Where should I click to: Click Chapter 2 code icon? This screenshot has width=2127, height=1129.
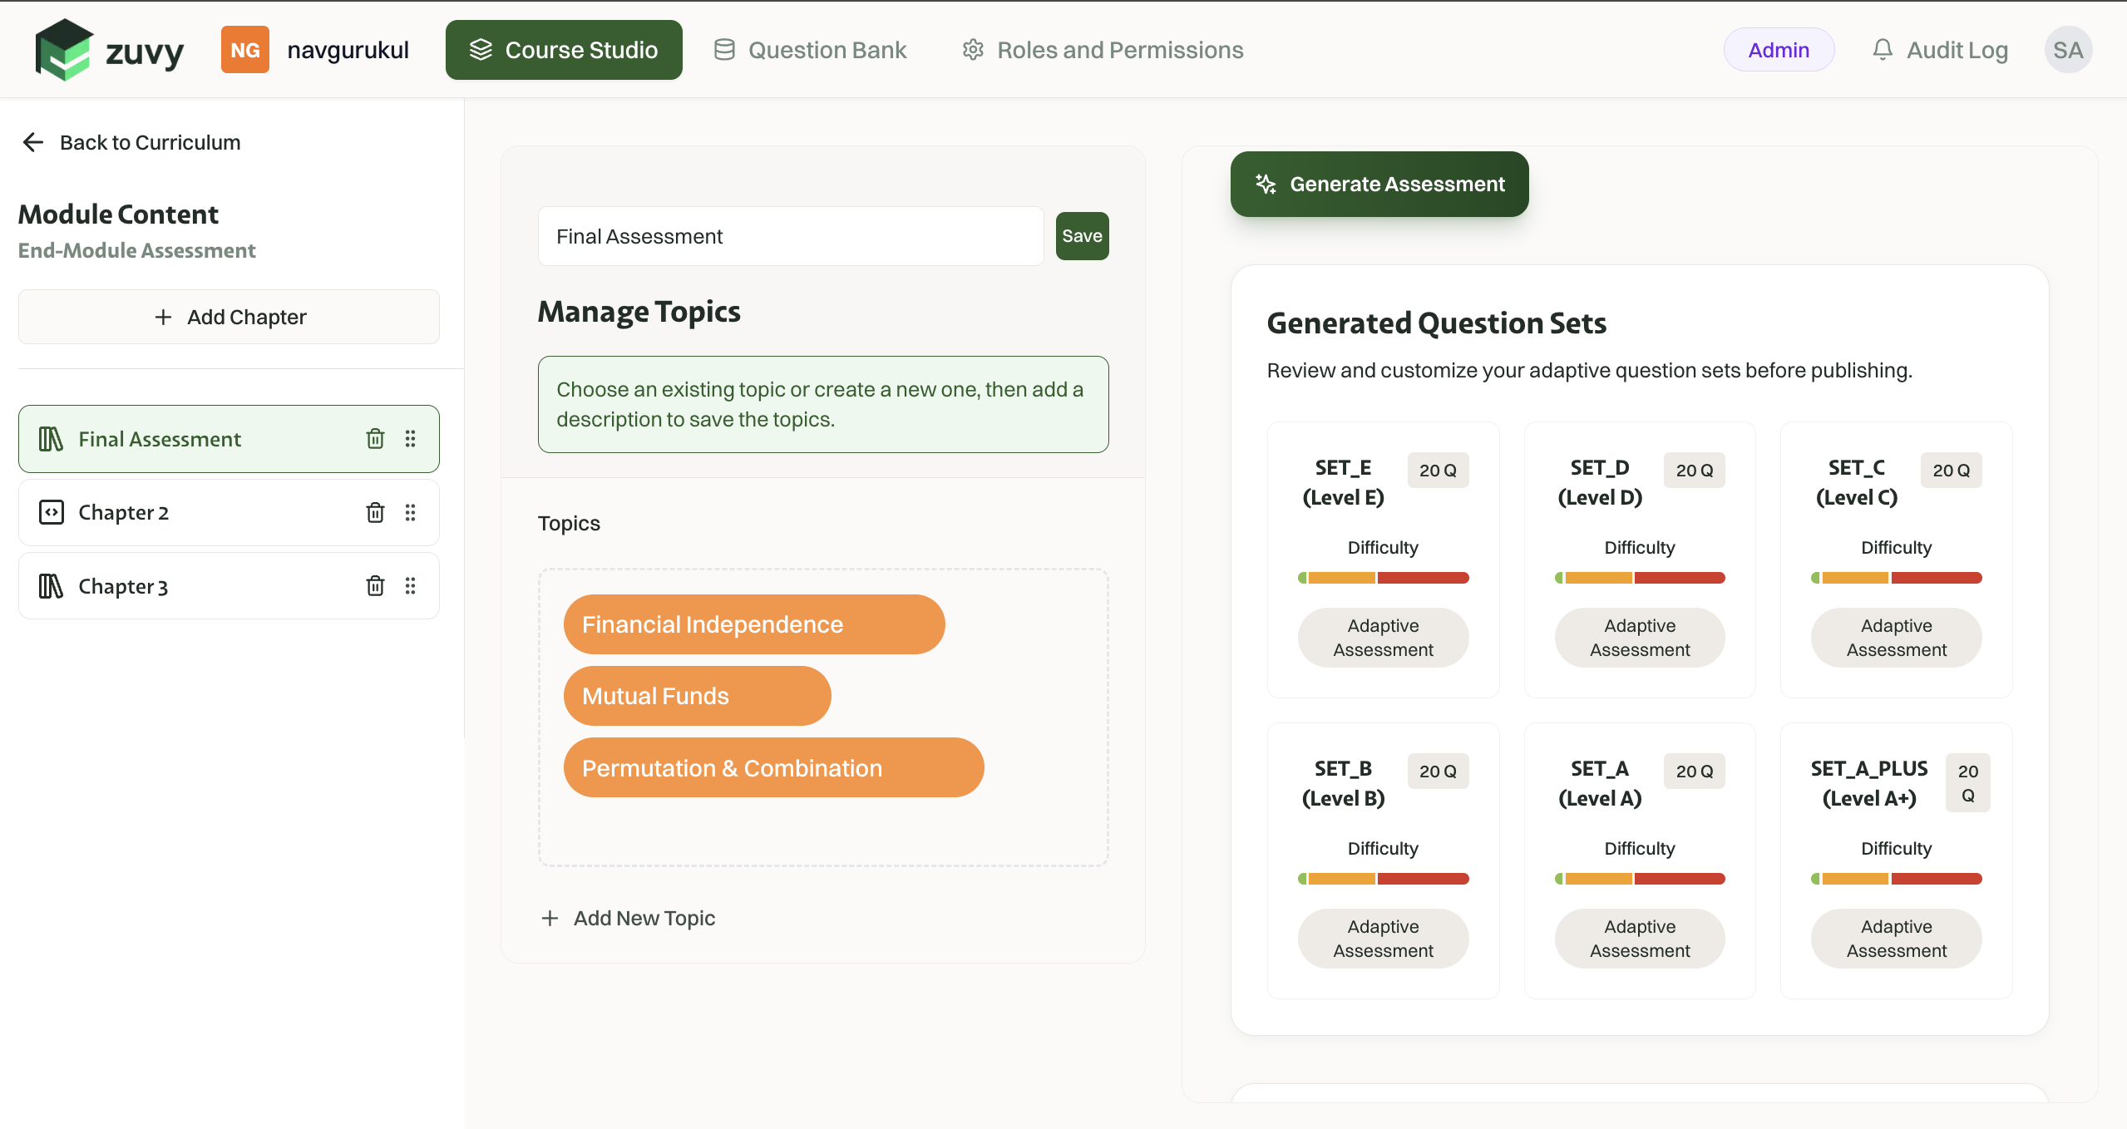[51, 512]
